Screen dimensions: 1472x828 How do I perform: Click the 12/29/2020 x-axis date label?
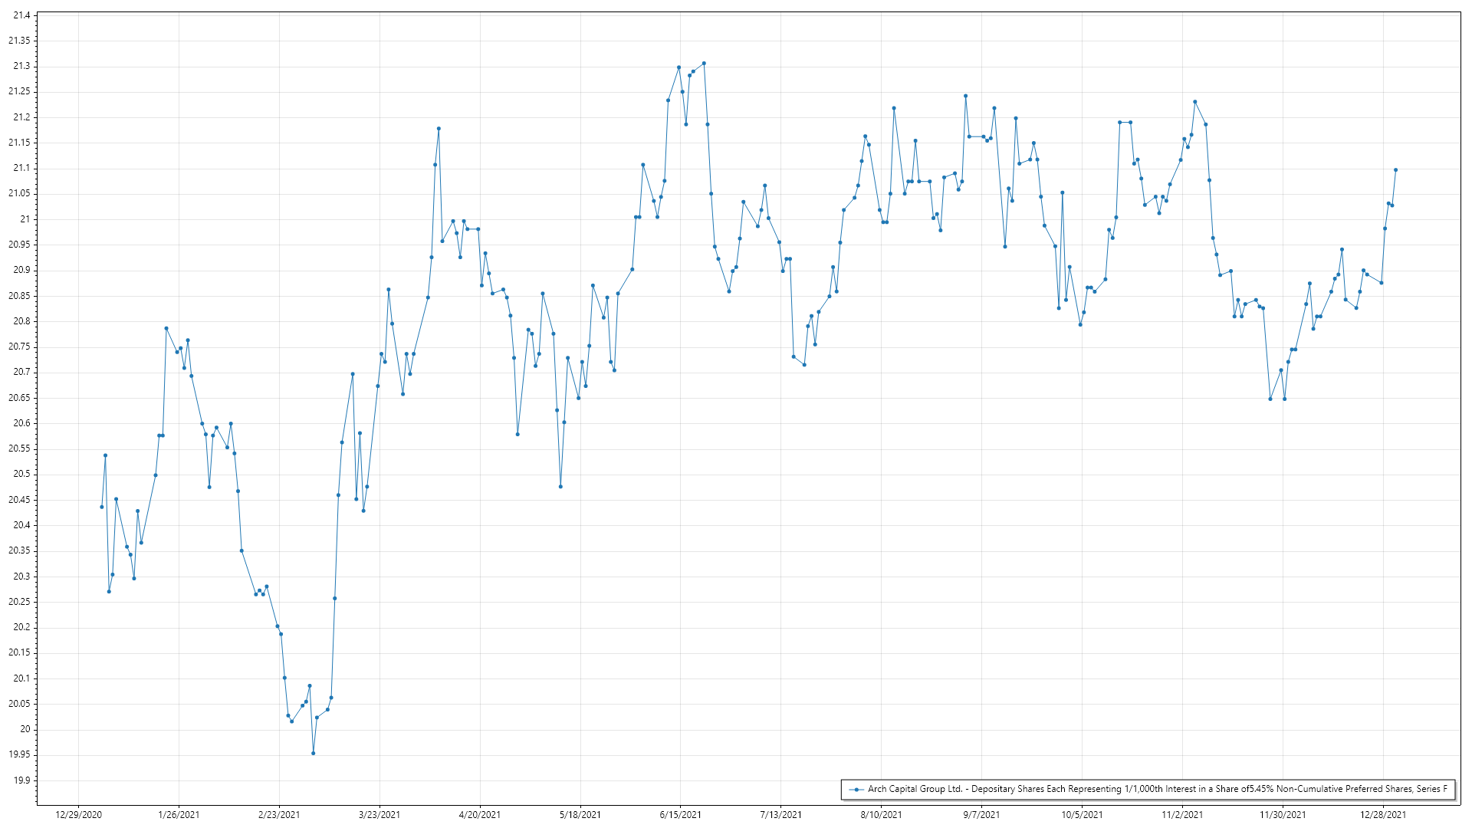(78, 815)
